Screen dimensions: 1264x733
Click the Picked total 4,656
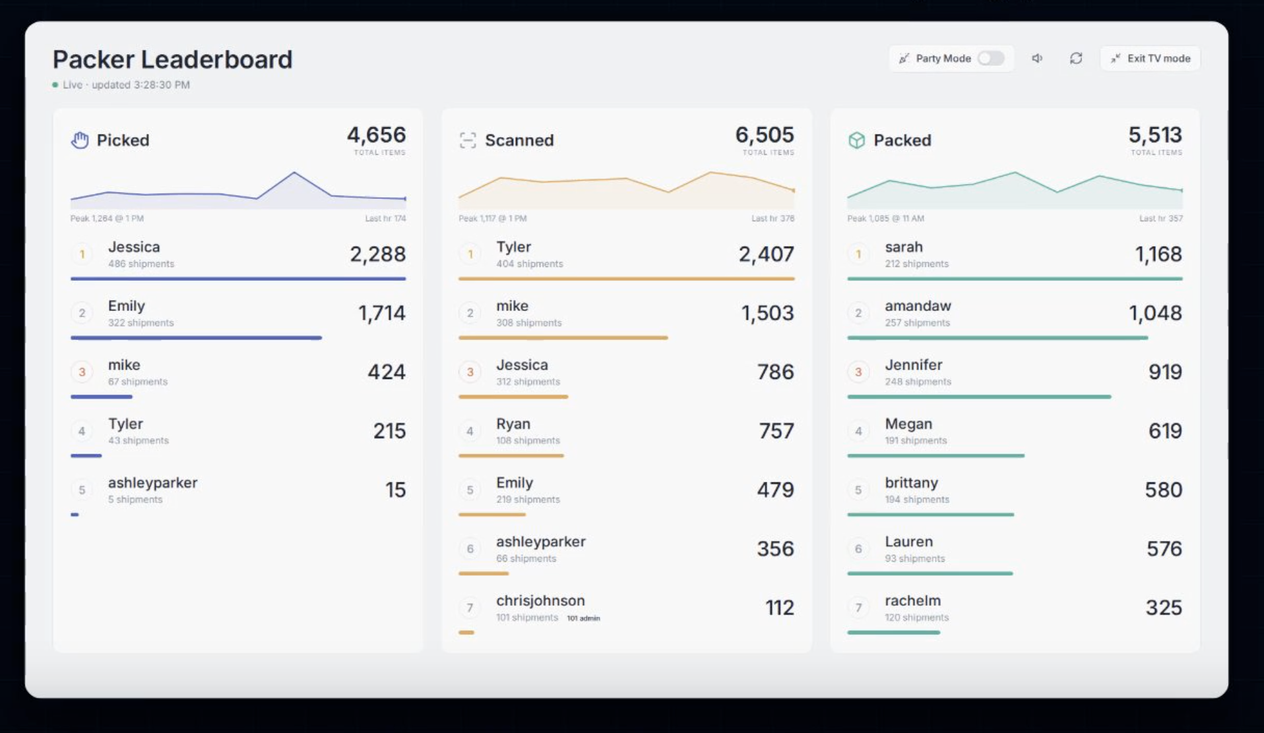376,134
